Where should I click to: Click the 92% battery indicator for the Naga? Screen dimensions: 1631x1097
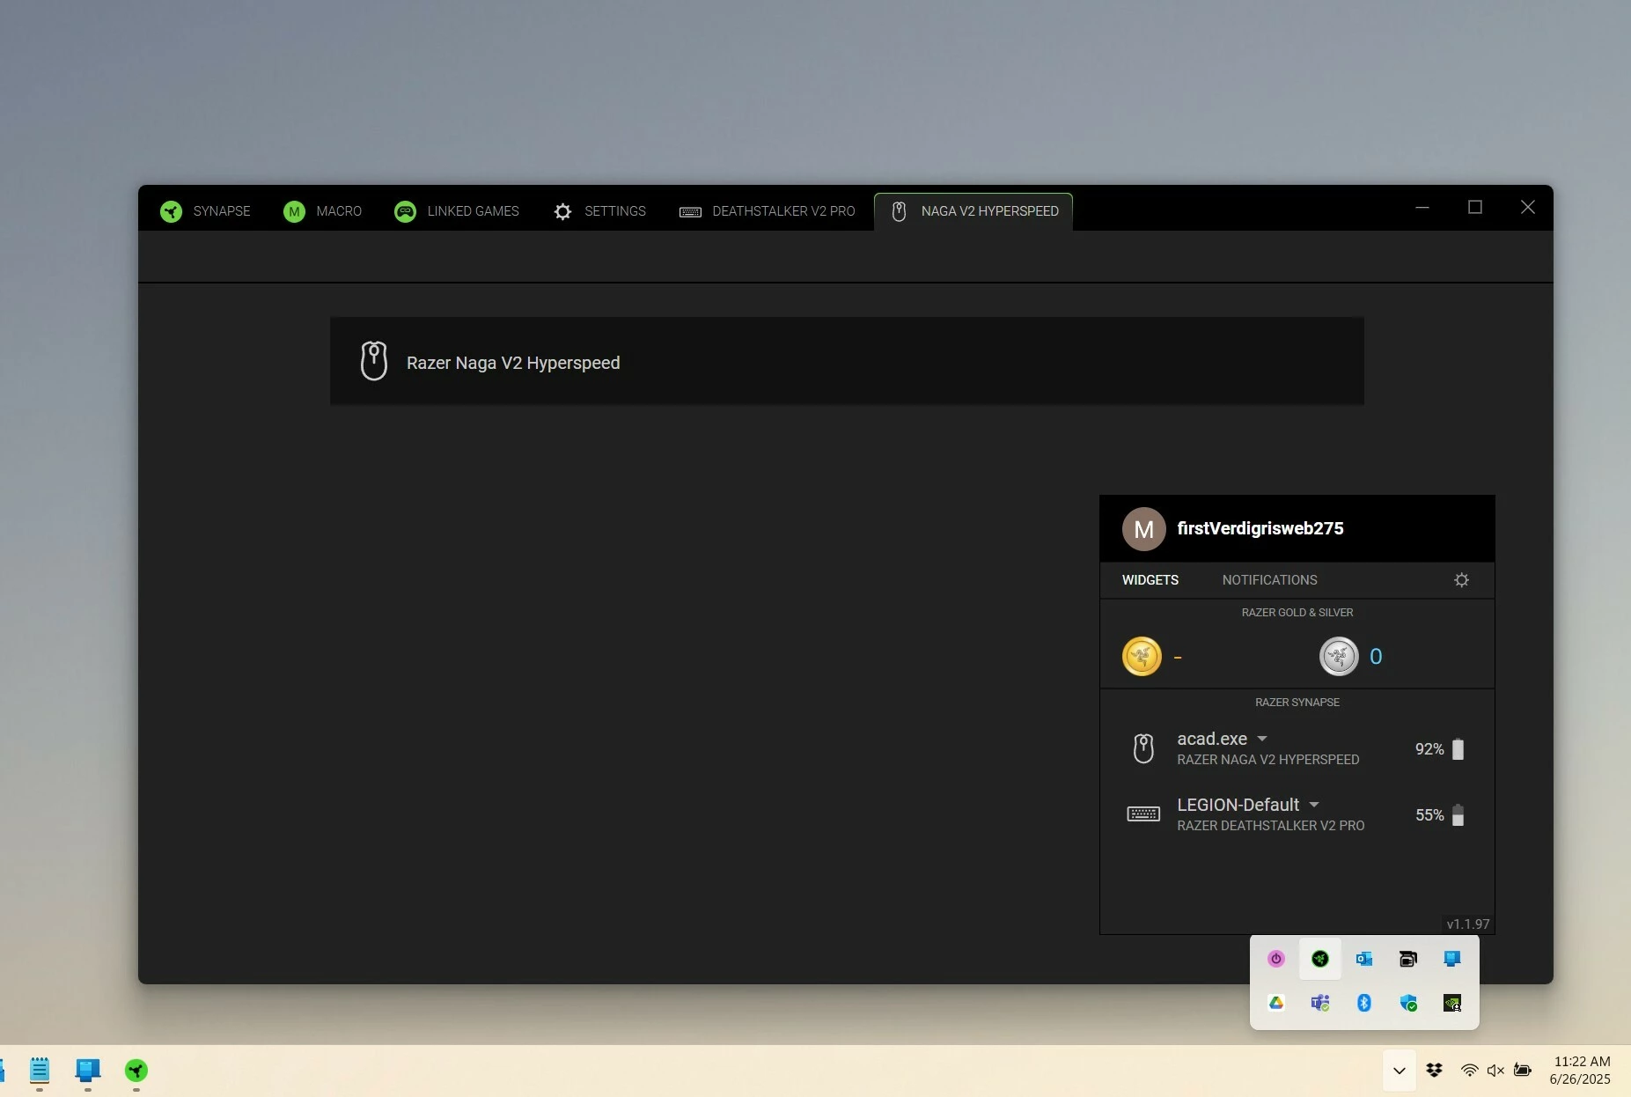[1439, 749]
